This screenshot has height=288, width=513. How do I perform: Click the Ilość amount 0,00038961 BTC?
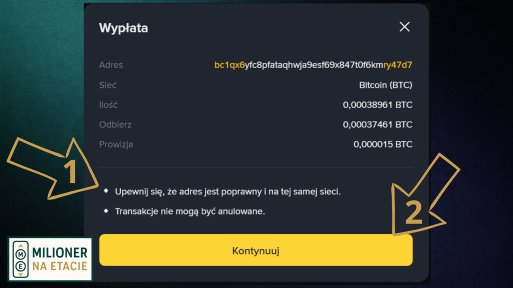point(377,105)
